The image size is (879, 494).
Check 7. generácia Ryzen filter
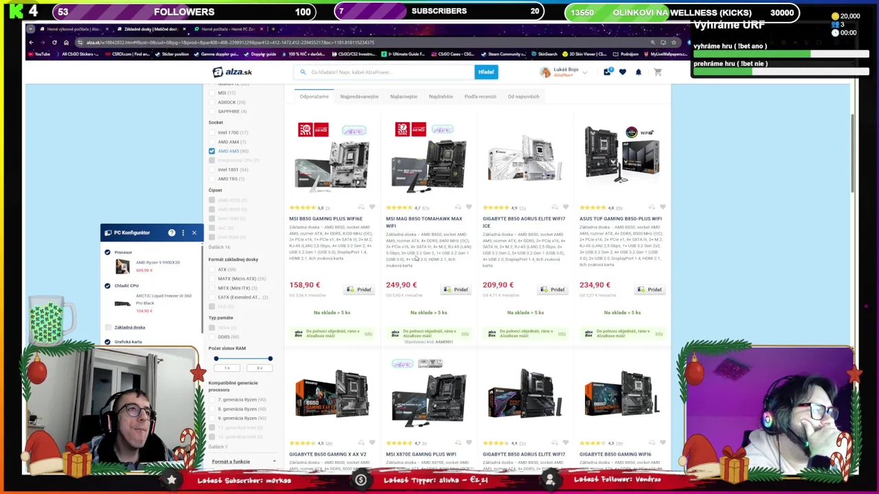click(x=212, y=400)
